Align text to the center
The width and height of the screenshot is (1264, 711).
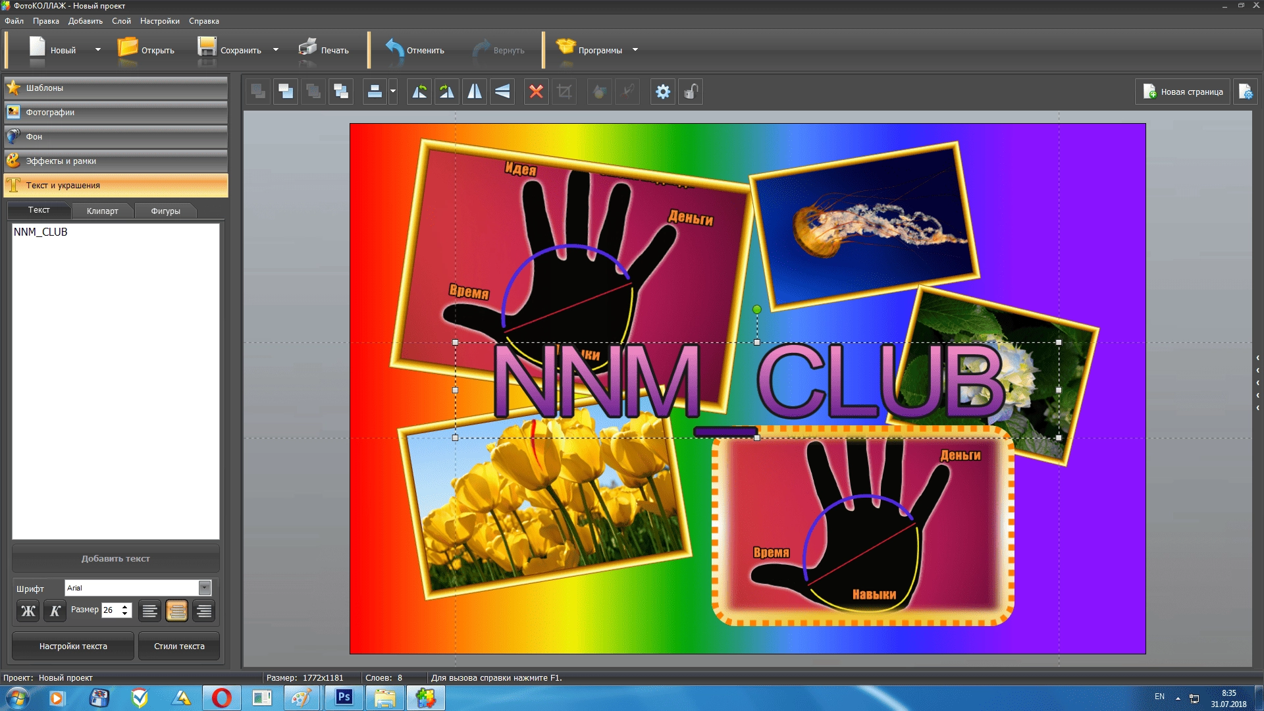click(176, 611)
